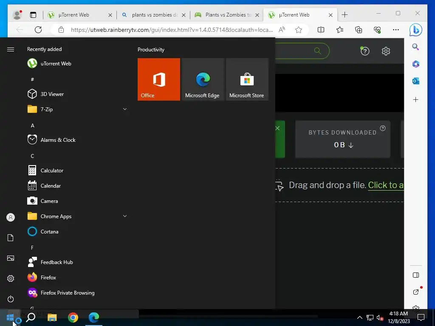Open a new browser tab
Screen dimensions: 435x326
345,15
